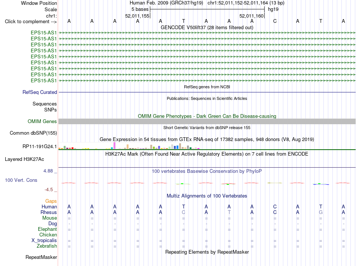356x266 pixels.
Task: Click the mismatched C in the Rhesus row
Action: pyautogui.click(x=184, y=212)
